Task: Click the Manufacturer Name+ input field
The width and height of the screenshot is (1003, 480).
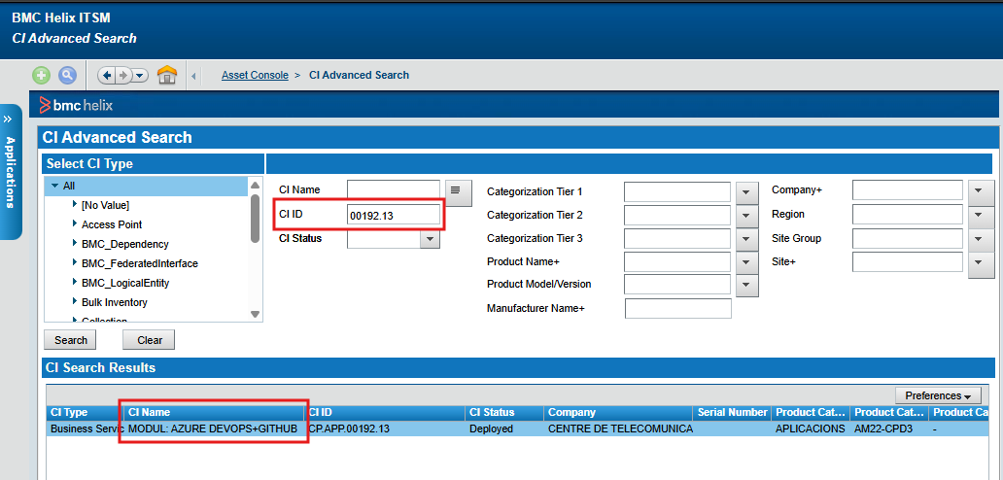Action: (677, 308)
